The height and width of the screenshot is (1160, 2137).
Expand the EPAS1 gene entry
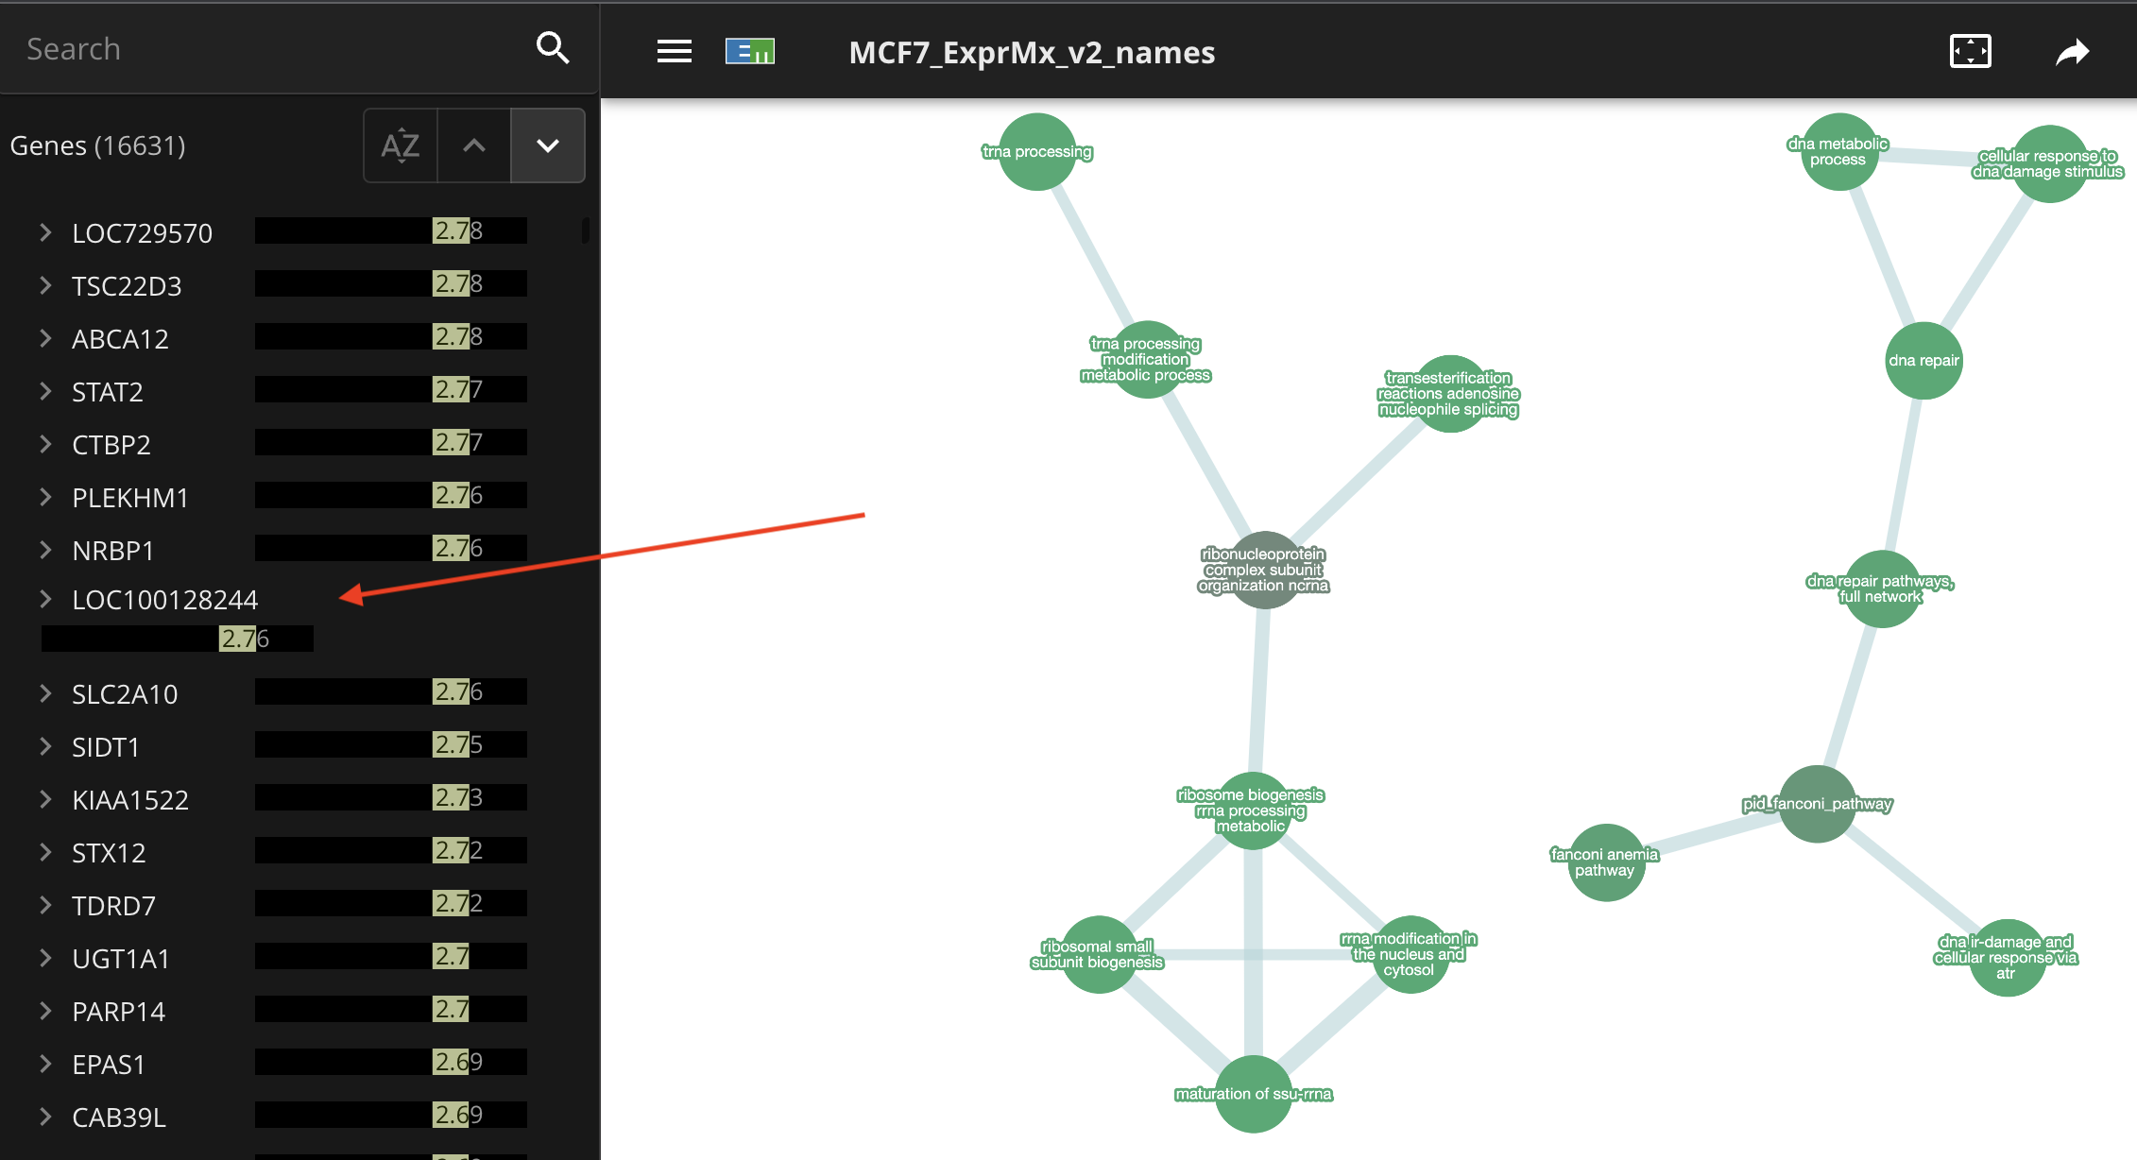(43, 1063)
